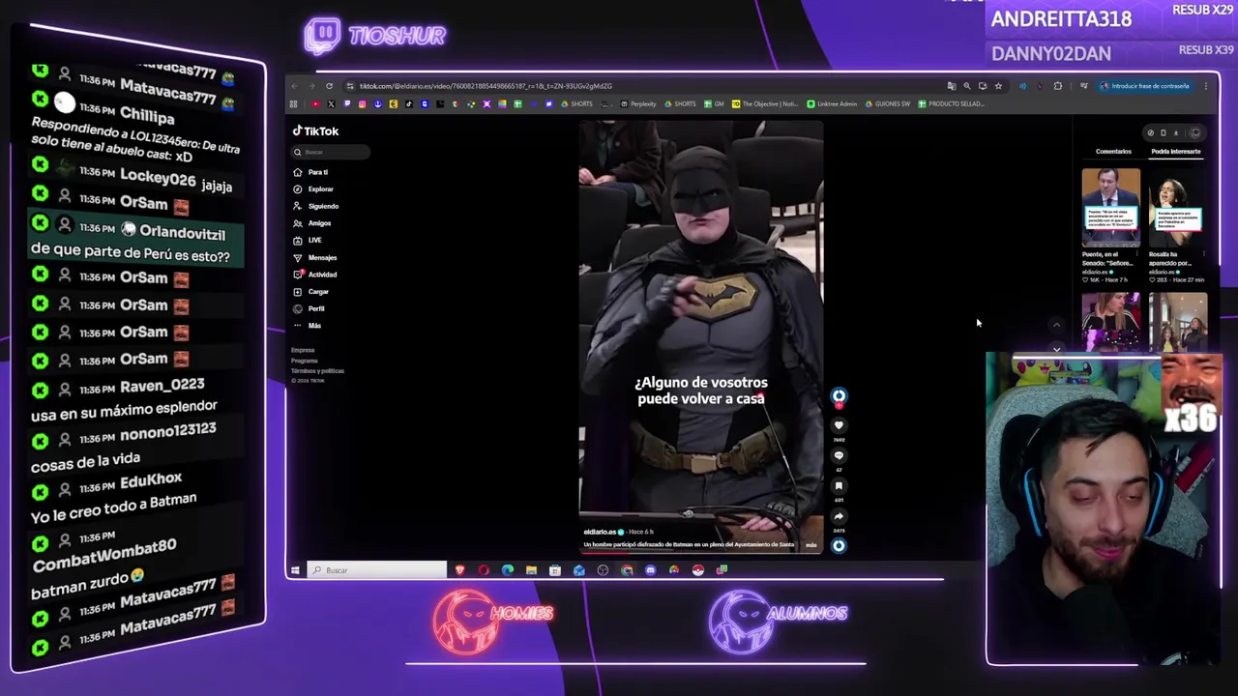
Task: Open the video comments bubble icon
Action: [x=839, y=455]
